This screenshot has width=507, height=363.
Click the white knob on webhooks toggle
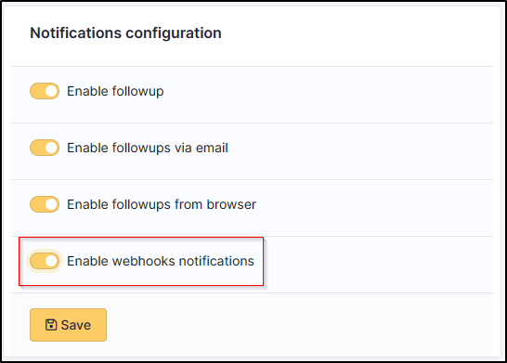pos(51,261)
